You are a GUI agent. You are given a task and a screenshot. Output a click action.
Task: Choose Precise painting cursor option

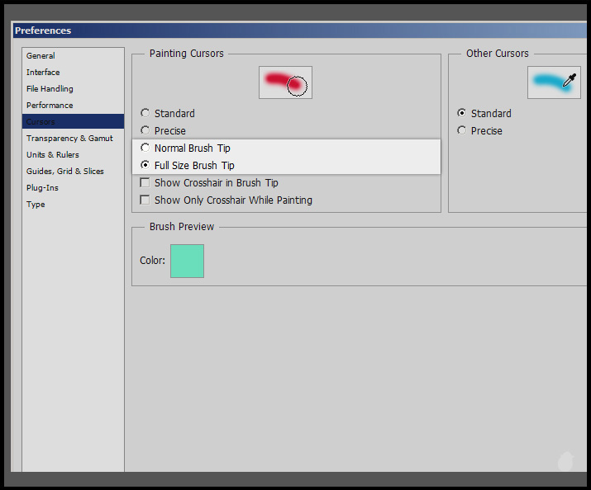click(x=145, y=131)
